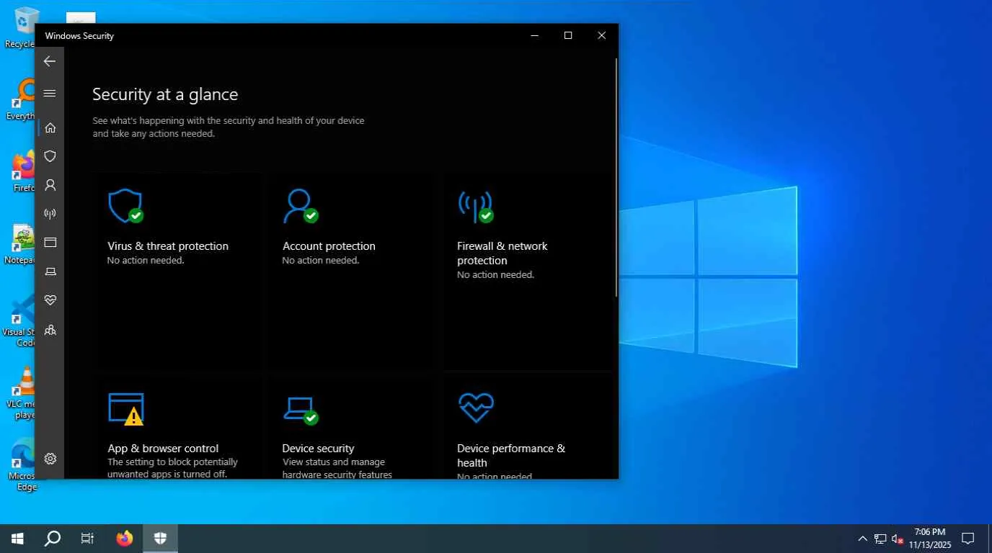
Task: Open Settings gear in Windows Security sidebar
Action: [50, 459]
